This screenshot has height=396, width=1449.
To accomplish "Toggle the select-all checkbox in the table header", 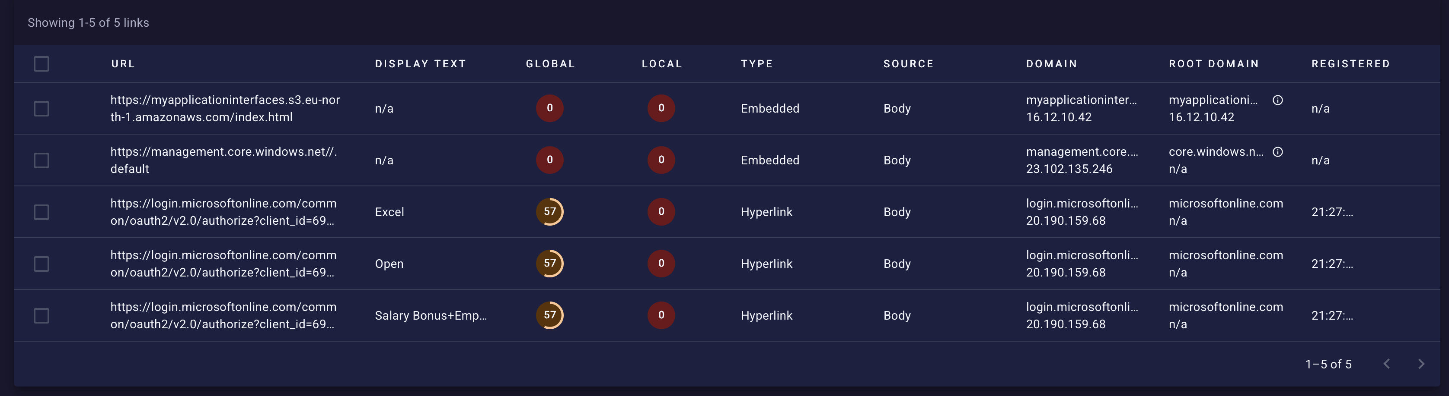I will tap(42, 63).
